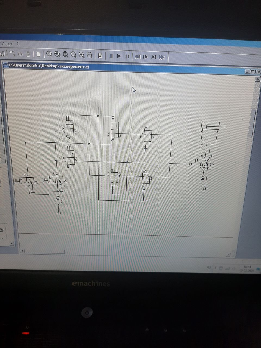Select the pressure source triangle under cylinder valve

point(203,178)
